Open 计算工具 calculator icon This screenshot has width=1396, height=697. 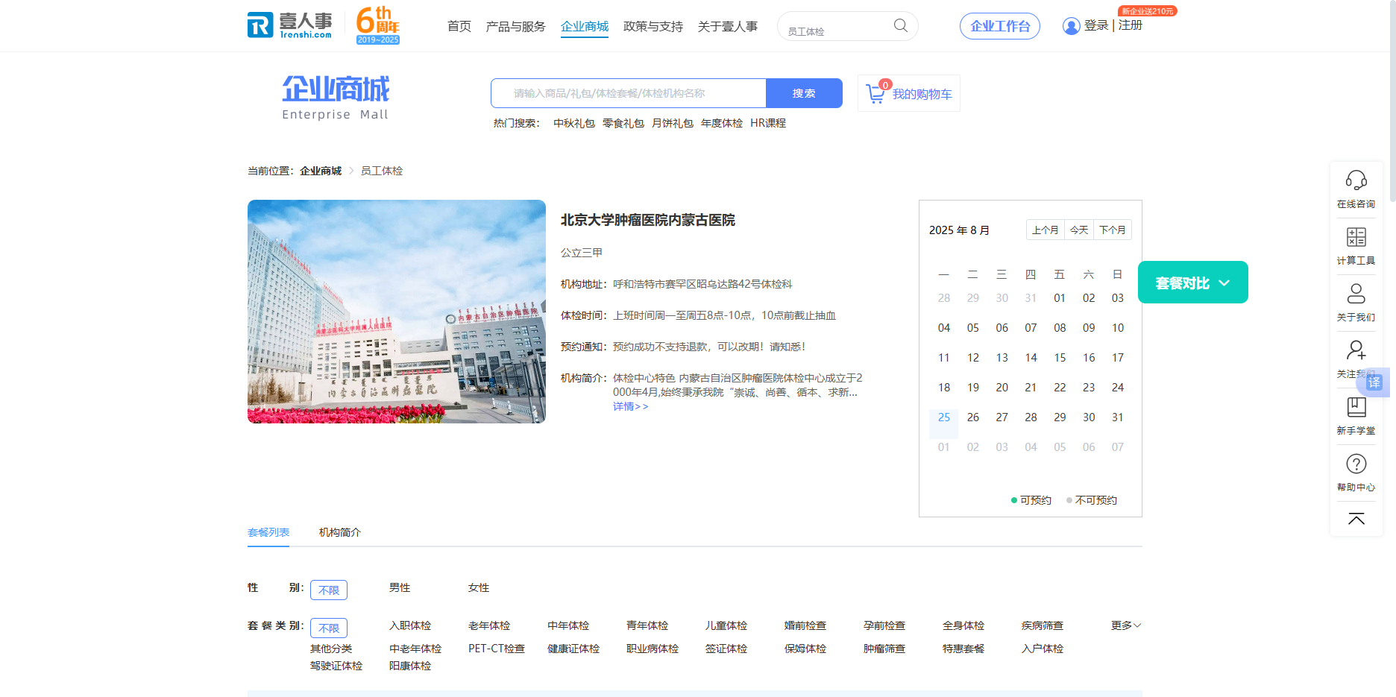pos(1356,237)
